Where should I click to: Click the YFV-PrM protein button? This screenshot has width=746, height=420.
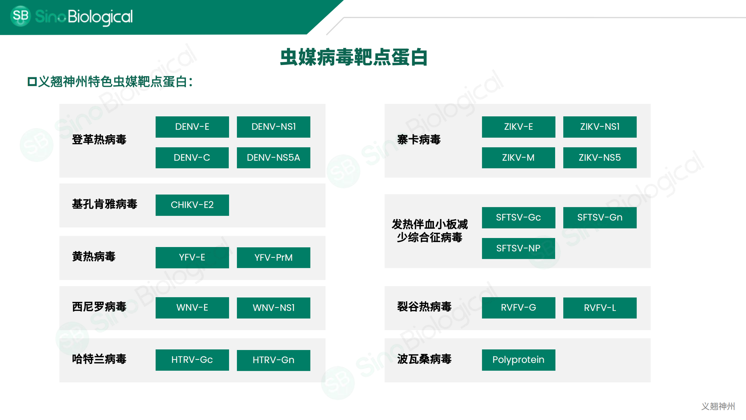[x=273, y=258]
